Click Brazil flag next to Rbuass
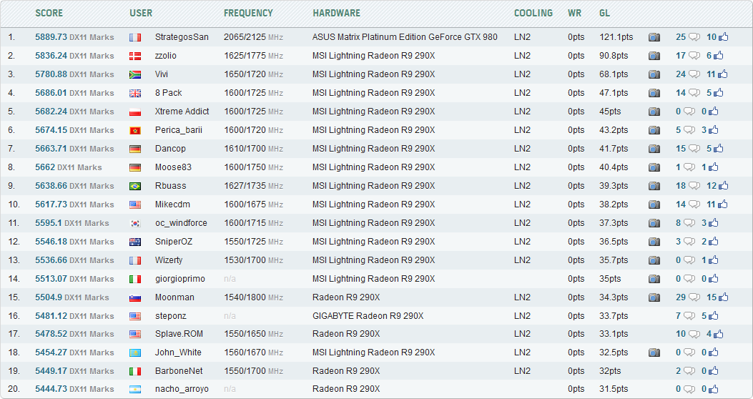 135,187
